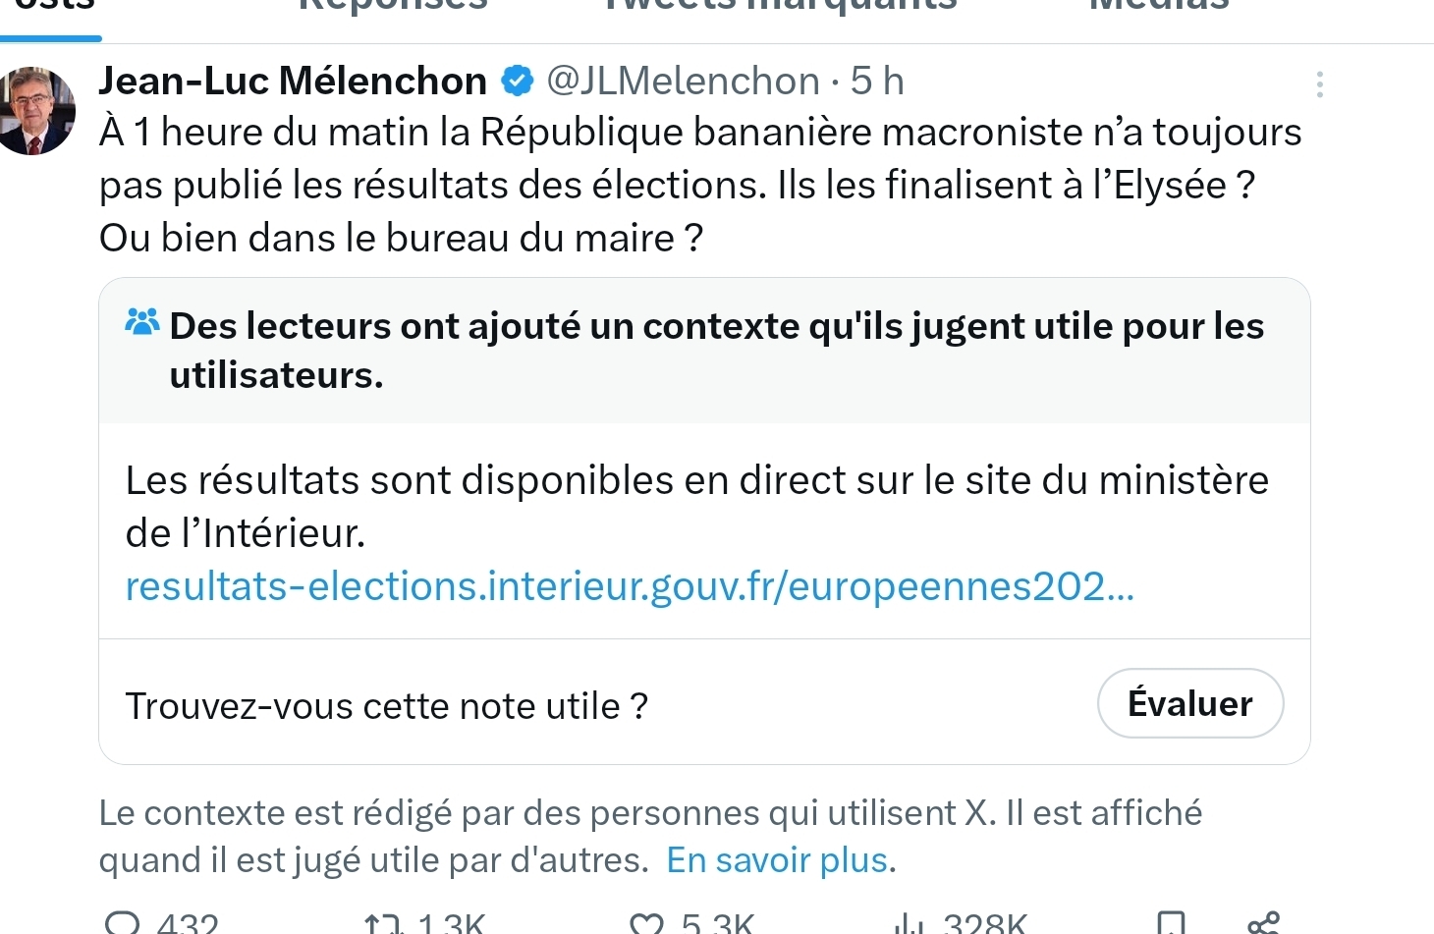The image size is (1434, 934).
Task: Retweet the post using the repost icon
Action: click(382, 924)
